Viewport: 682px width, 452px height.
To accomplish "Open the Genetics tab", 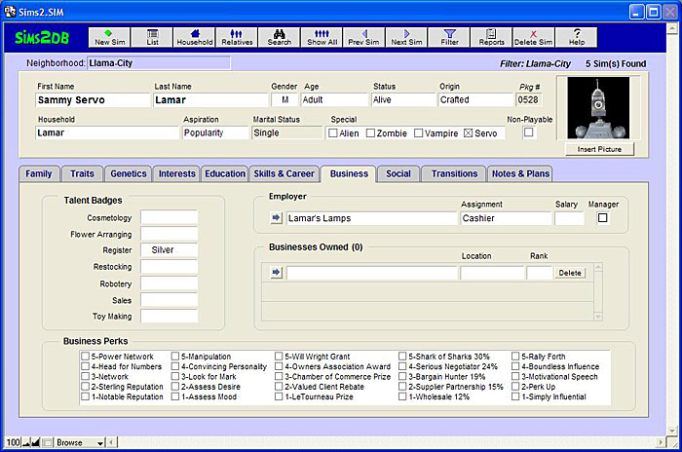I will tap(129, 173).
